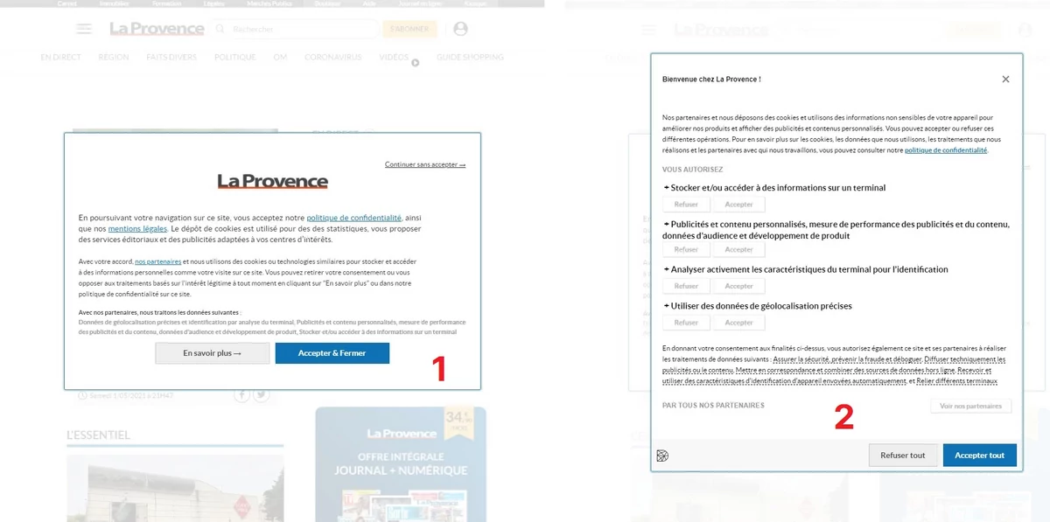Expand 'Utiliser des données de géolocalisation précises'

(758, 306)
